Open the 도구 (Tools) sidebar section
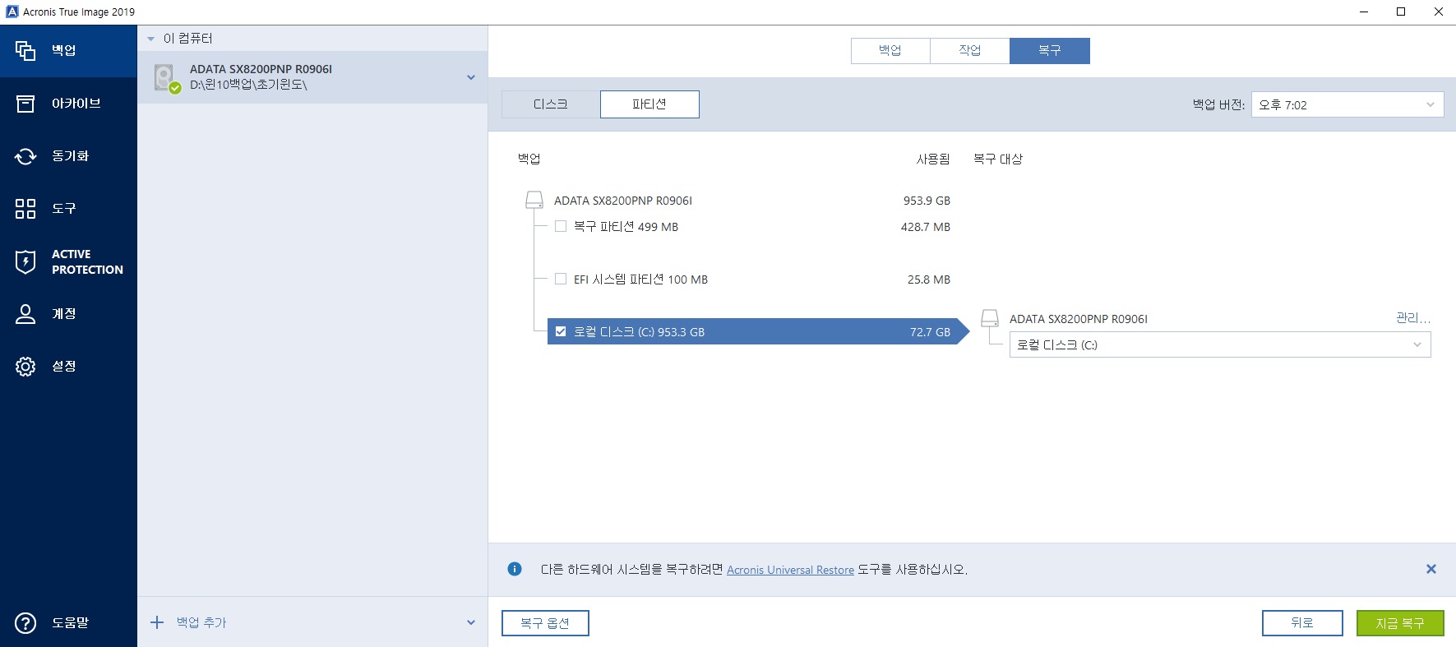This screenshot has height=647, width=1456. tap(68, 209)
